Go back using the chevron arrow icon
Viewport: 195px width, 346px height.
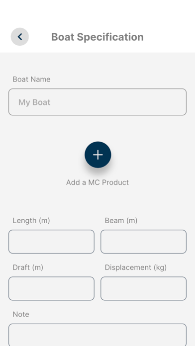[20, 37]
